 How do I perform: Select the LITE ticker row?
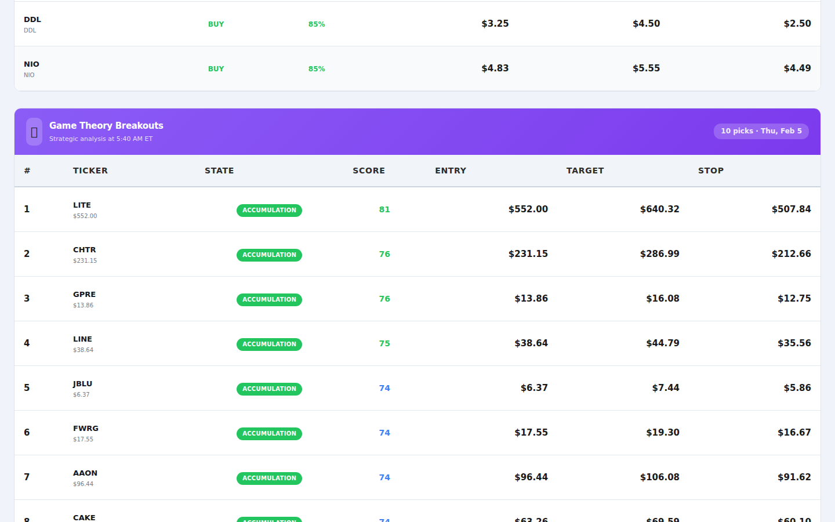pos(82,205)
